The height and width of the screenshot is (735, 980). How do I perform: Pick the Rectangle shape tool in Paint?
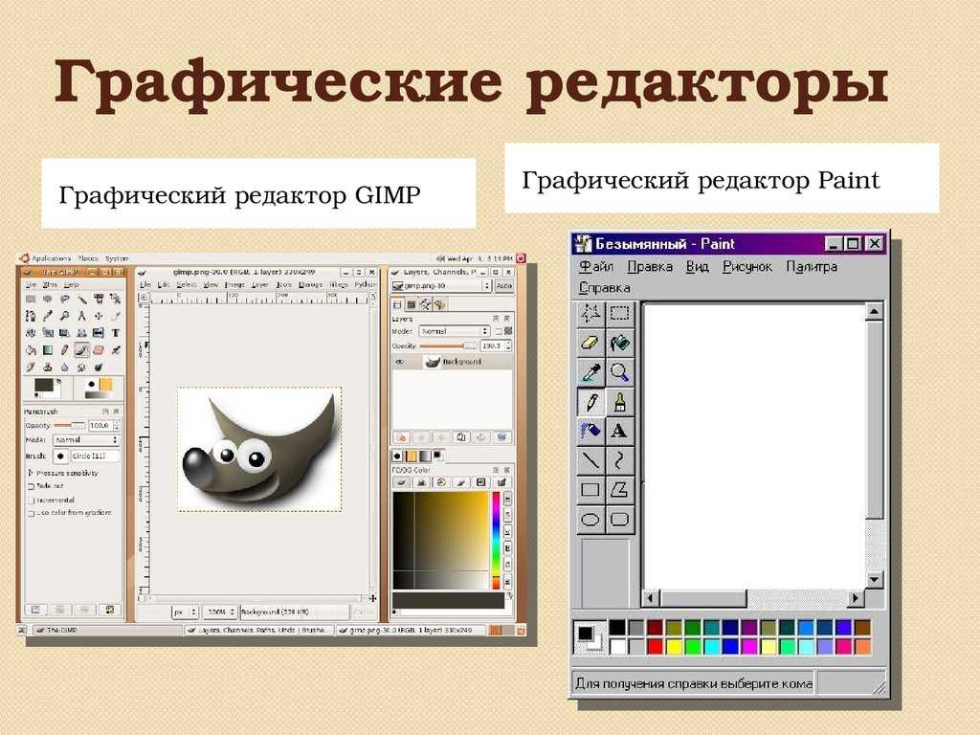tap(590, 490)
